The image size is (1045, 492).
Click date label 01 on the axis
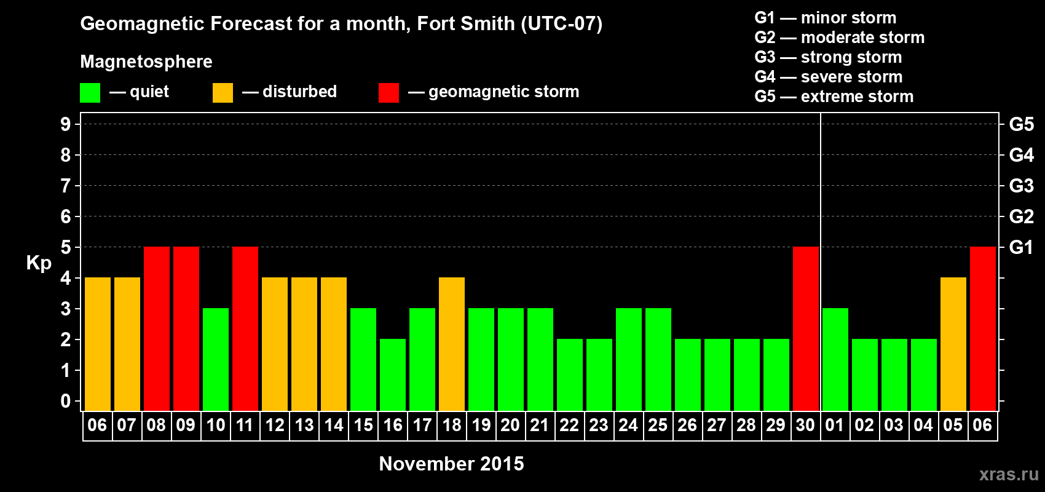click(835, 426)
